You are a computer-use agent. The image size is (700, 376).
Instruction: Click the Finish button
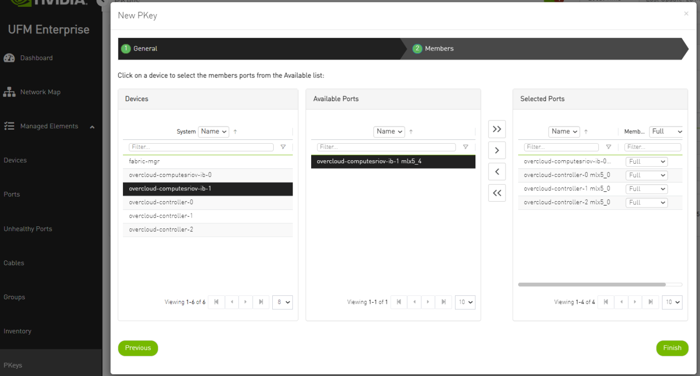(672, 348)
